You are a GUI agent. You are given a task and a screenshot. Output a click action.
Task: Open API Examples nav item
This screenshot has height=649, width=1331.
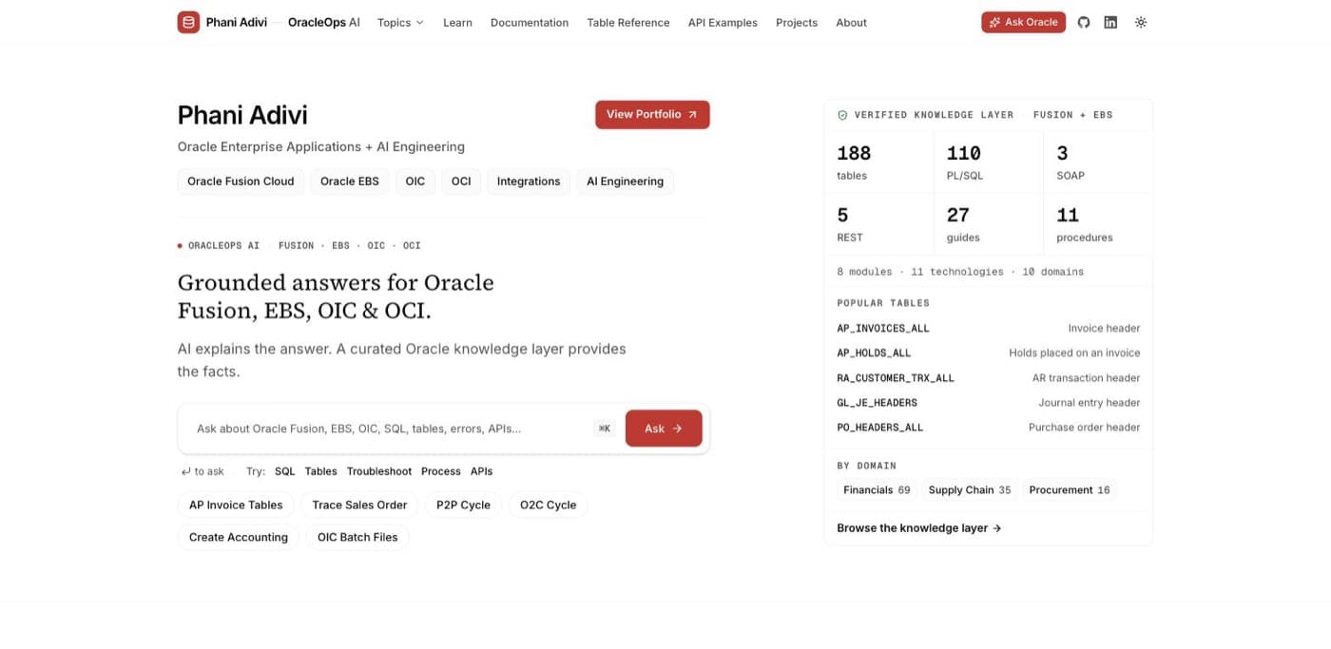(723, 22)
